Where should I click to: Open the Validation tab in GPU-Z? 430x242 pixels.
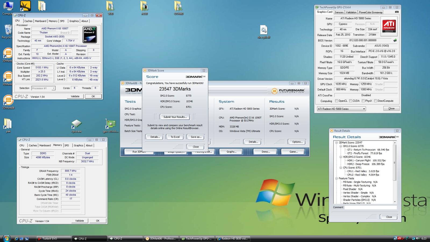351,12
